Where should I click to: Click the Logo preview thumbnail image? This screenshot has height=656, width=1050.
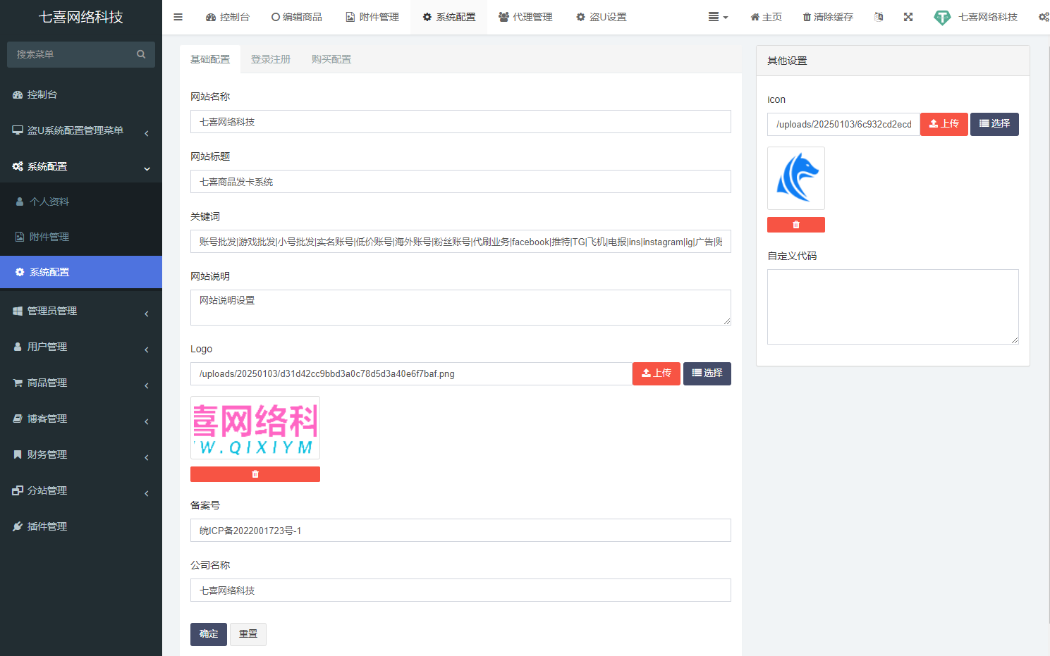tap(255, 427)
